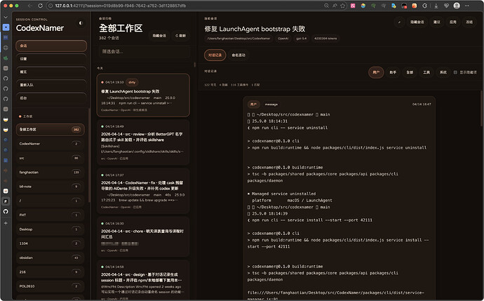Image resolution: width=484 pixels, height=301 pixels.
Task: Select the CodexNamer workspace row
Action: click(50, 144)
